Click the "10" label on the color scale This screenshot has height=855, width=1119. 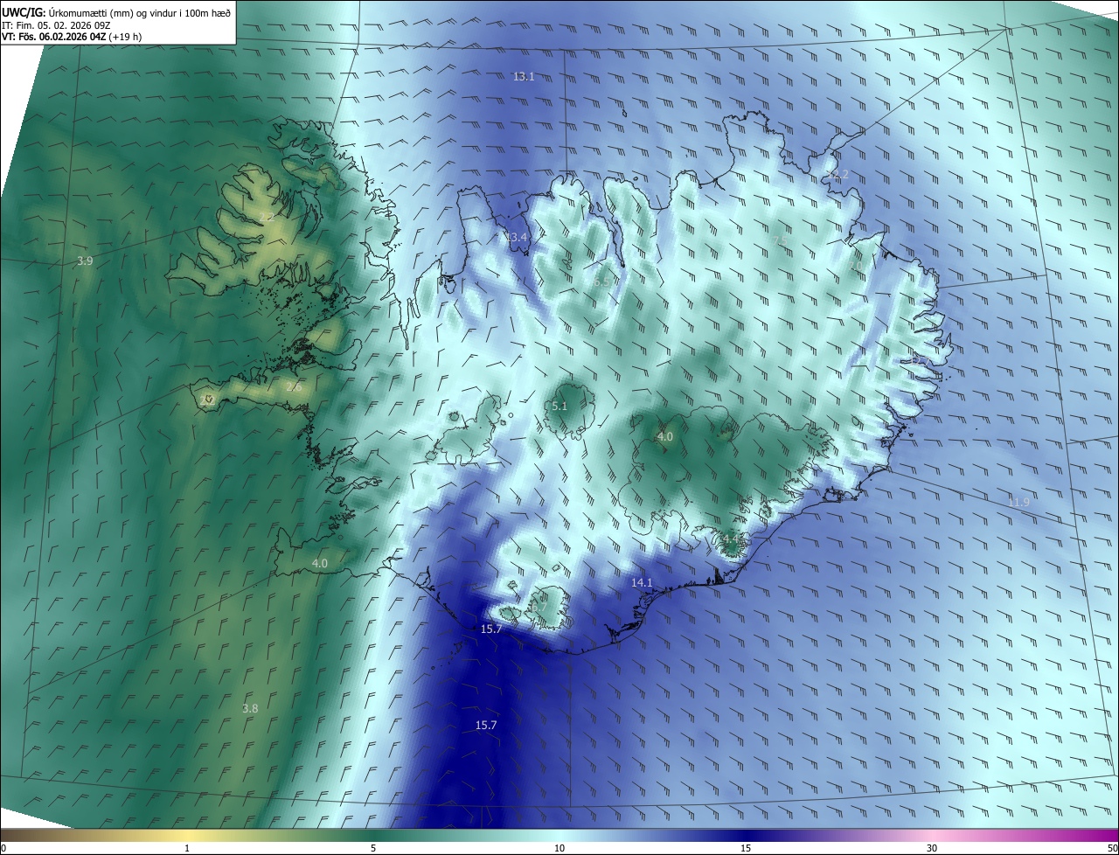(559, 849)
